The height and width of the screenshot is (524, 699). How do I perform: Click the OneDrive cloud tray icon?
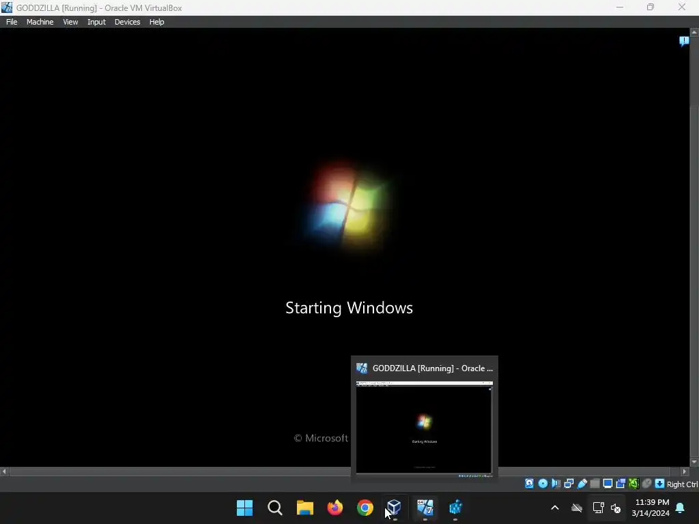tap(577, 508)
